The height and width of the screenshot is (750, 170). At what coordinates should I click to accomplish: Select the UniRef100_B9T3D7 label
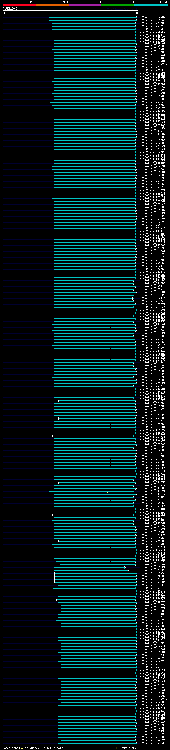pos(152,84)
